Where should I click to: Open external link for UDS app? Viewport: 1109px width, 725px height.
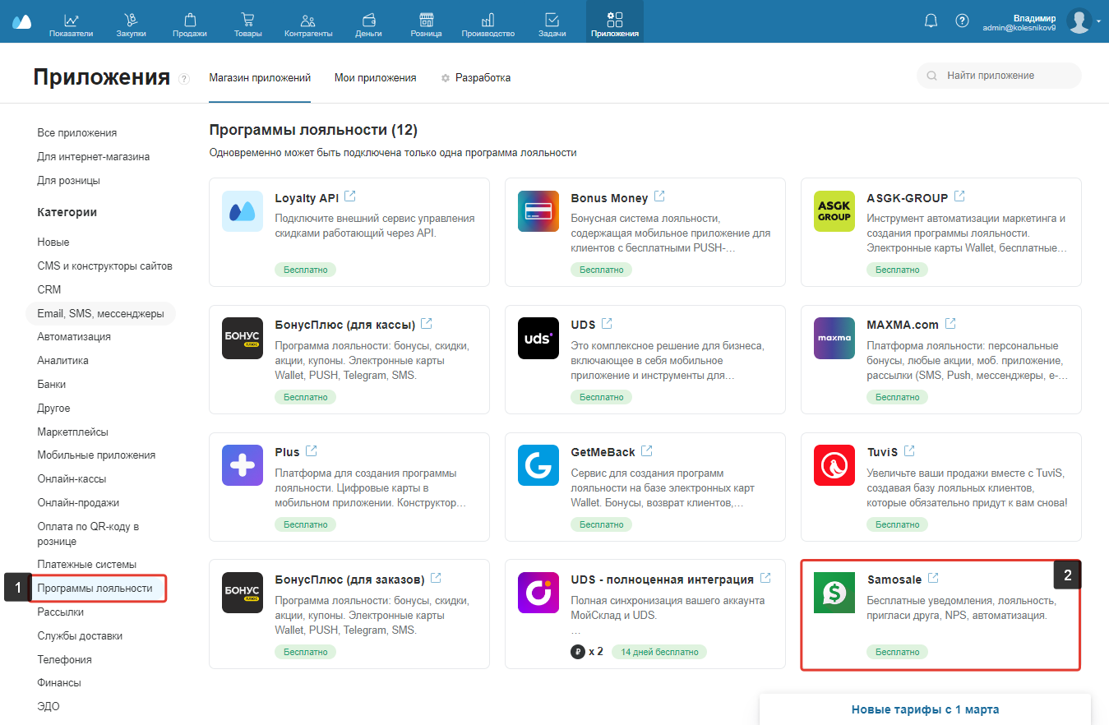(x=607, y=323)
